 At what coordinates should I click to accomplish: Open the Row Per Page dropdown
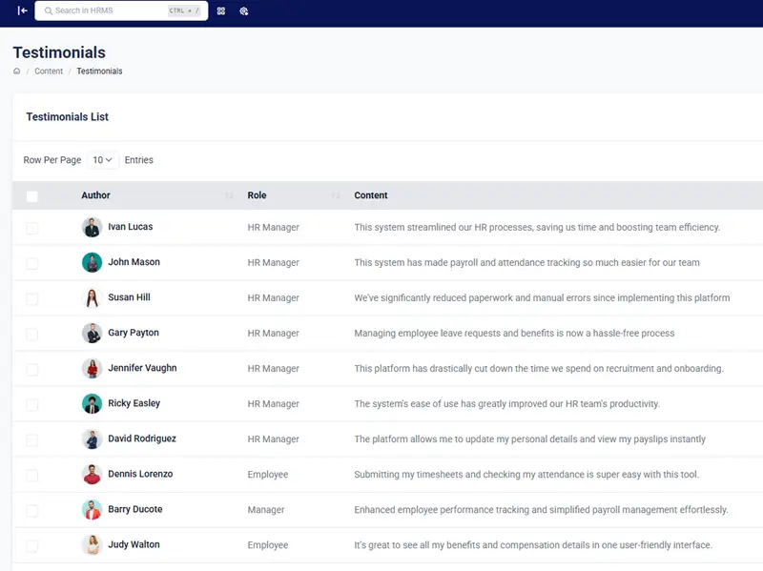102,160
